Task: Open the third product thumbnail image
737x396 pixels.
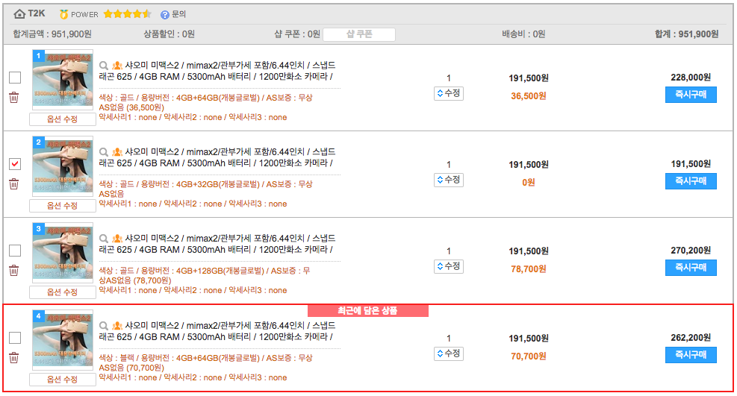Action: pos(63,253)
